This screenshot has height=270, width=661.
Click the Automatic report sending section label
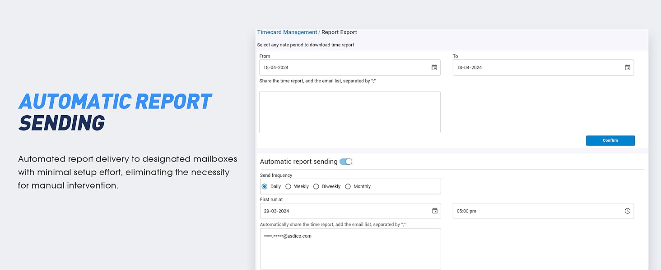click(x=298, y=162)
